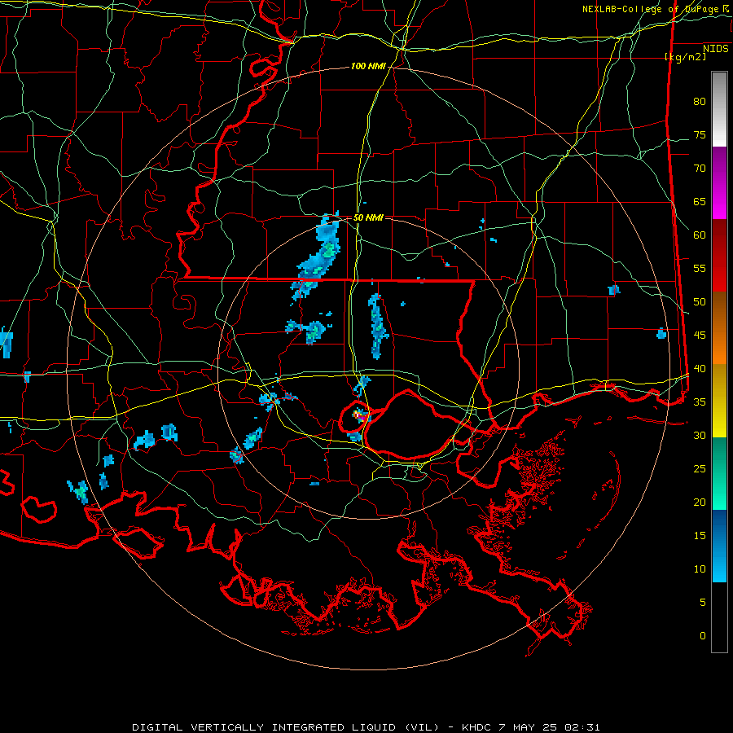Click the "50 NMI" range ring label

pos(368,217)
